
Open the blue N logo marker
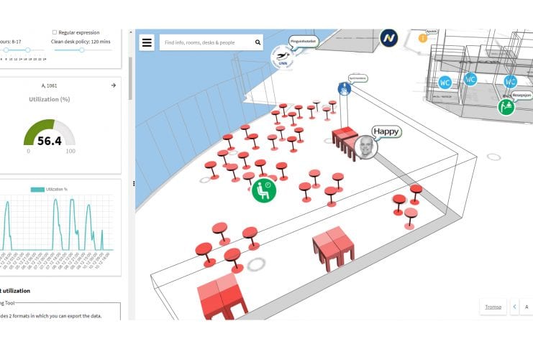(x=389, y=38)
